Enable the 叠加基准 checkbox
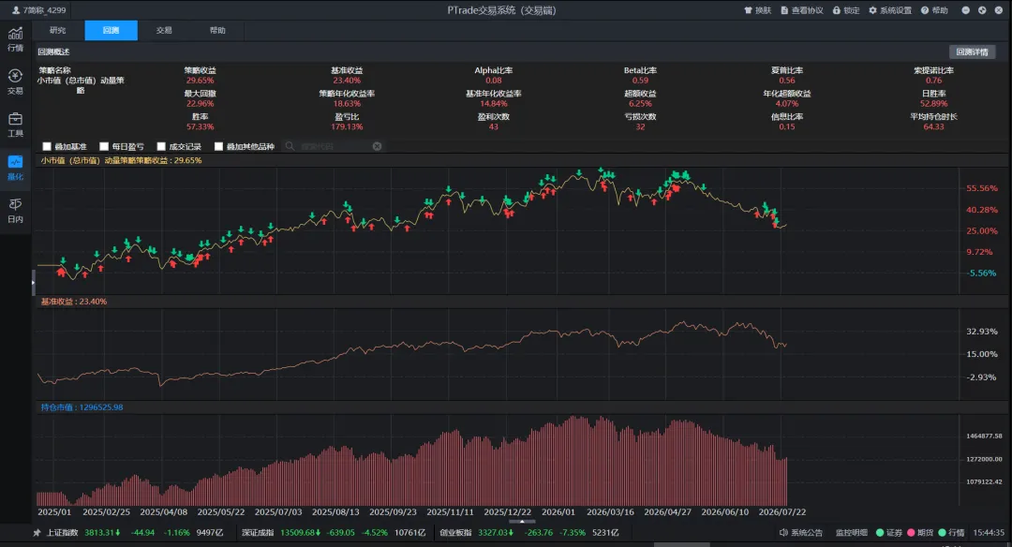Viewport: 1012px width, 547px height. pos(47,146)
